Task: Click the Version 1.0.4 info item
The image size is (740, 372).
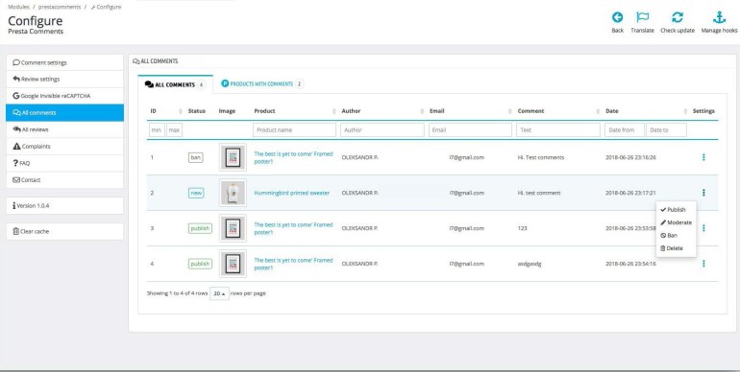Action: click(64, 206)
